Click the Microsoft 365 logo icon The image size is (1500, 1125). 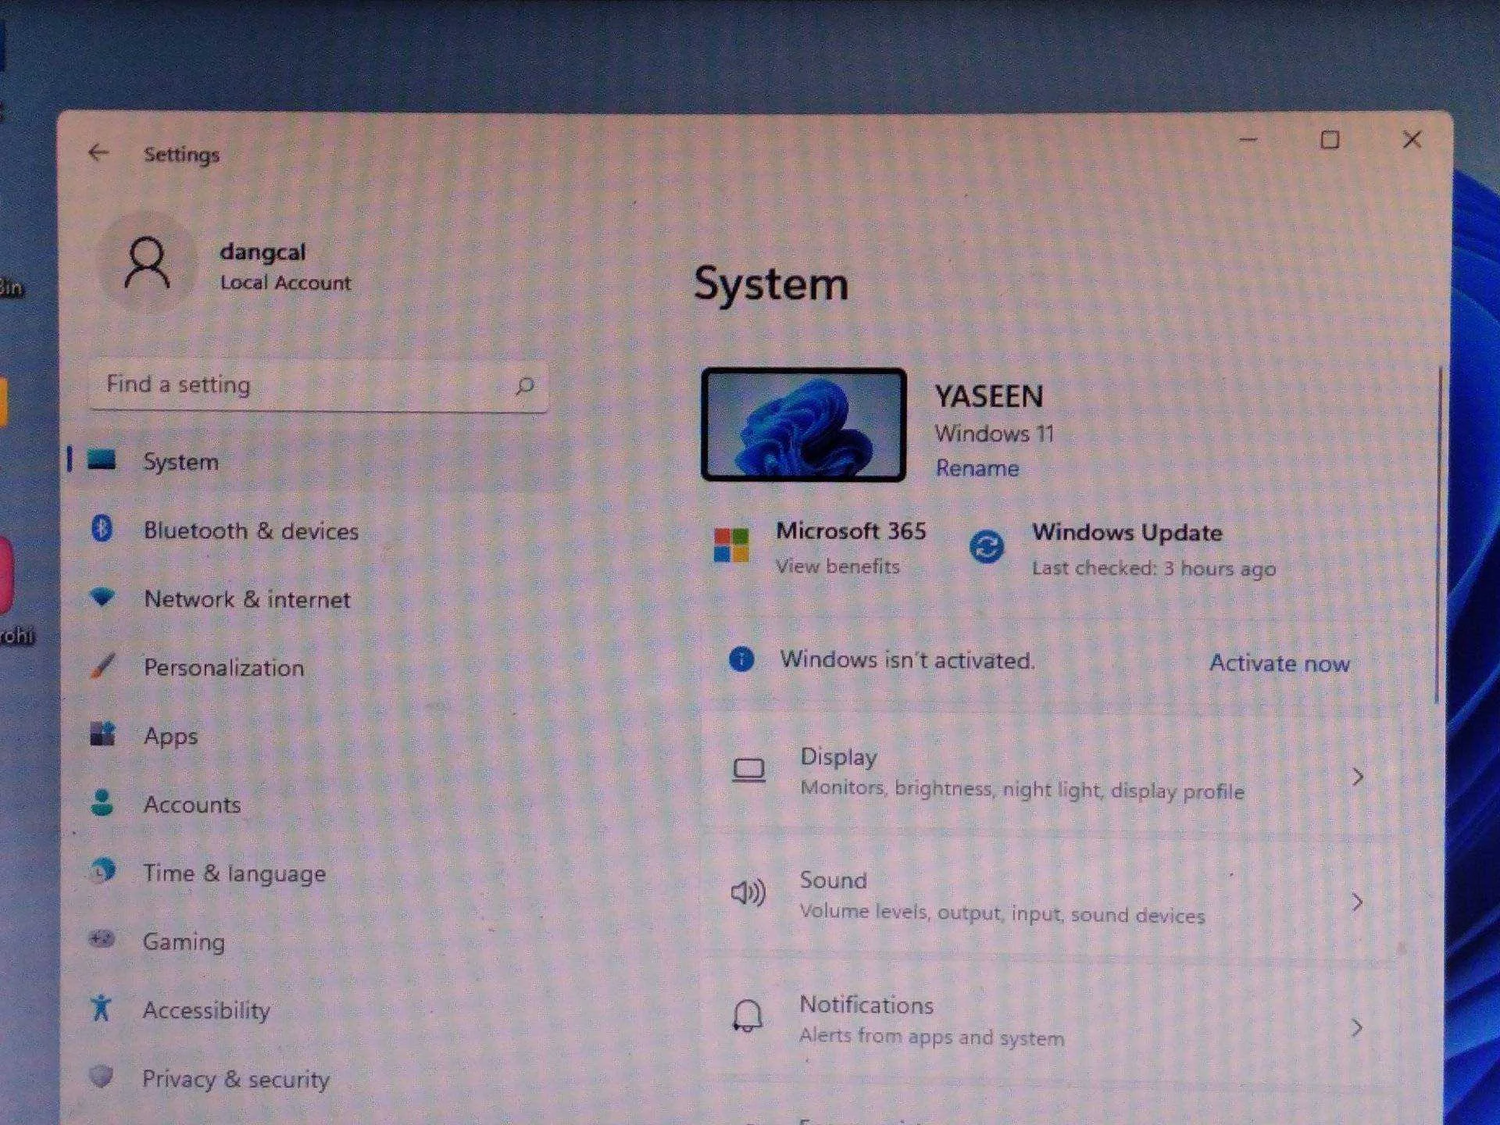(x=731, y=545)
